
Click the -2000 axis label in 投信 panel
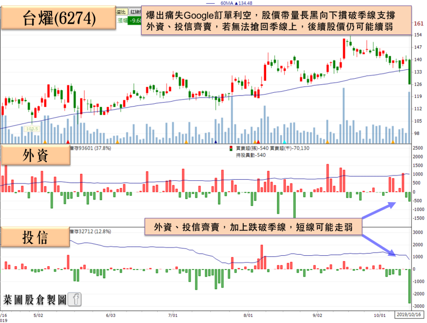(x=418, y=294)
